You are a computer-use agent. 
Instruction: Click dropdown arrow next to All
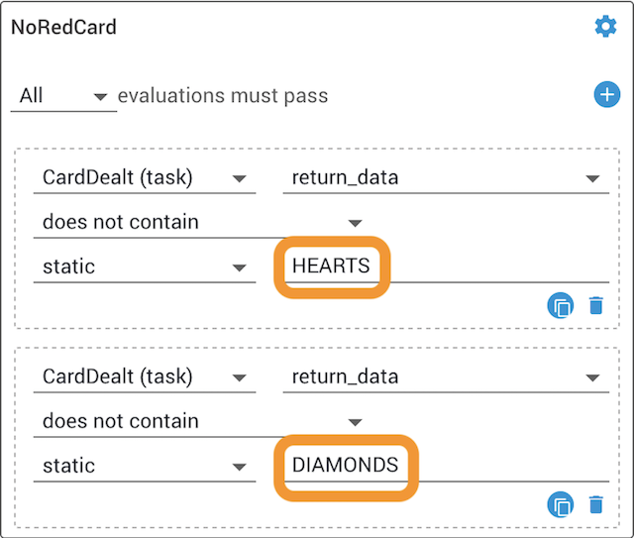coord(100,97)
